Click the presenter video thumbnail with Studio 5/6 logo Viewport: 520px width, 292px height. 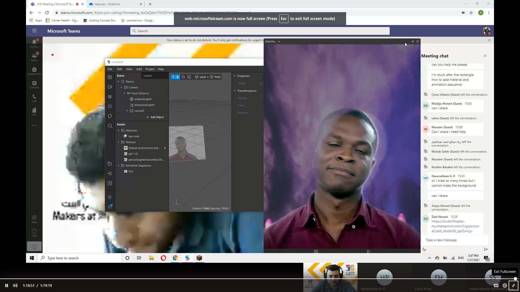click(330, 277)
